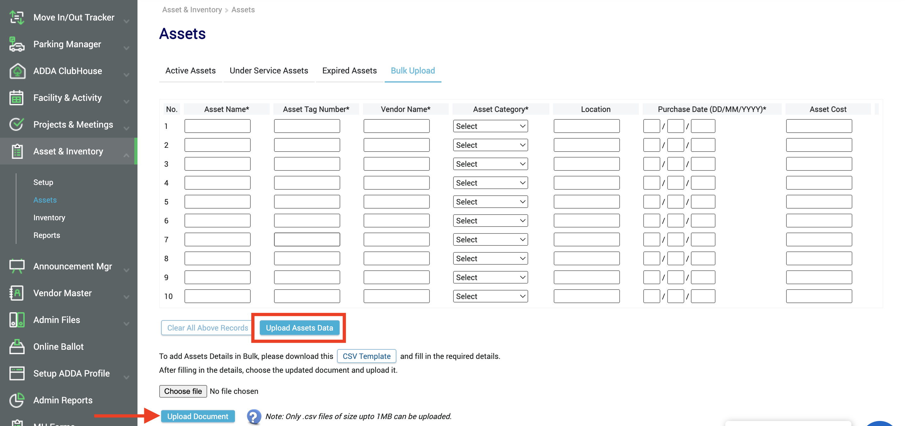This screenshot has height=426, width=905.
Task: Click the Asset & Inventory clipboard icon
Action: coord(16,151)
